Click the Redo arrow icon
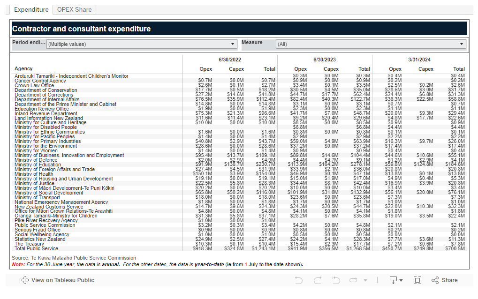Image resolution: width=478 pixels, height=299 pixels. 318,280
